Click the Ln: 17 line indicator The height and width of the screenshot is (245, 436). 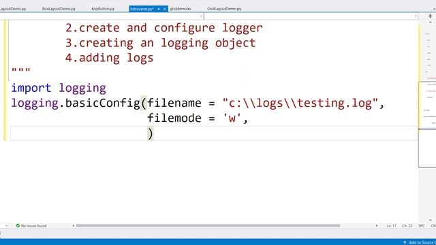click(391, 226)
